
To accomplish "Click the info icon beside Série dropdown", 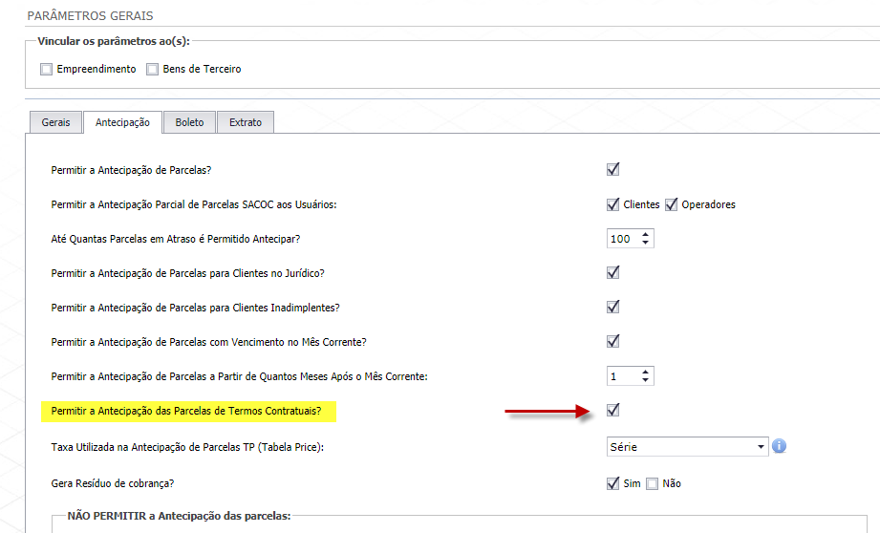I will [x=779, y=446].
